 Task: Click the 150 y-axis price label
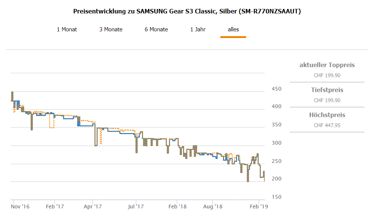(276, 197)
